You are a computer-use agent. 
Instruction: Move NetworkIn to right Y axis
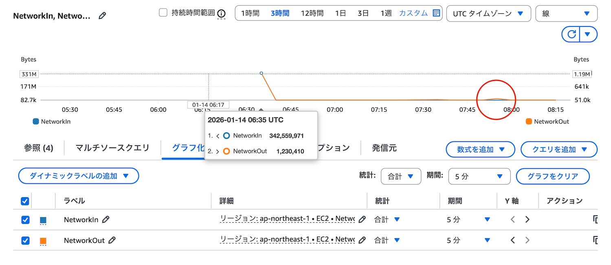pos(527,219)
